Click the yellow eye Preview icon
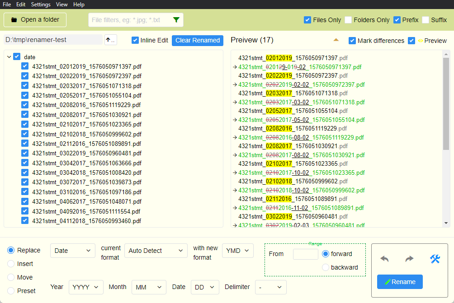The image size is (454, 303). 420,41
